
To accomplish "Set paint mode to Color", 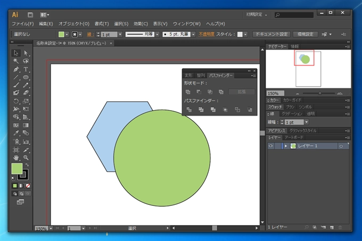I will pyautogui.click(x=15, y=186).
